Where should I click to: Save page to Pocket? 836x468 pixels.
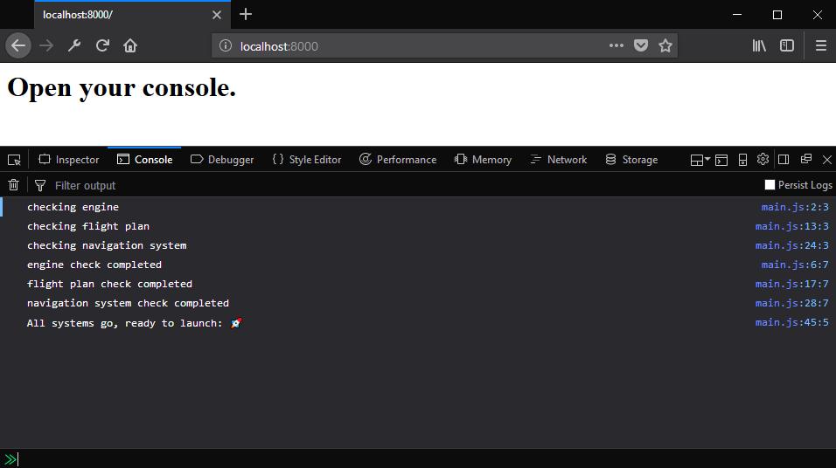[641, 45]
